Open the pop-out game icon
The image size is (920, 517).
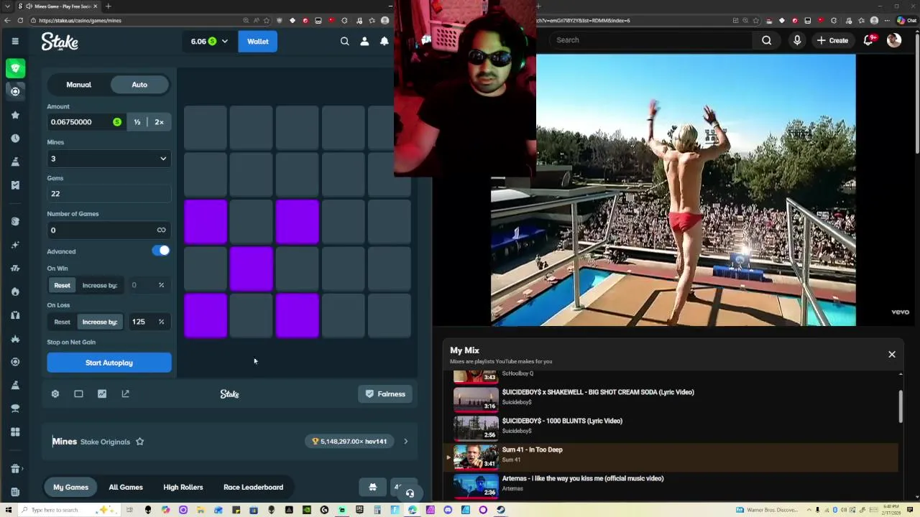126,394
